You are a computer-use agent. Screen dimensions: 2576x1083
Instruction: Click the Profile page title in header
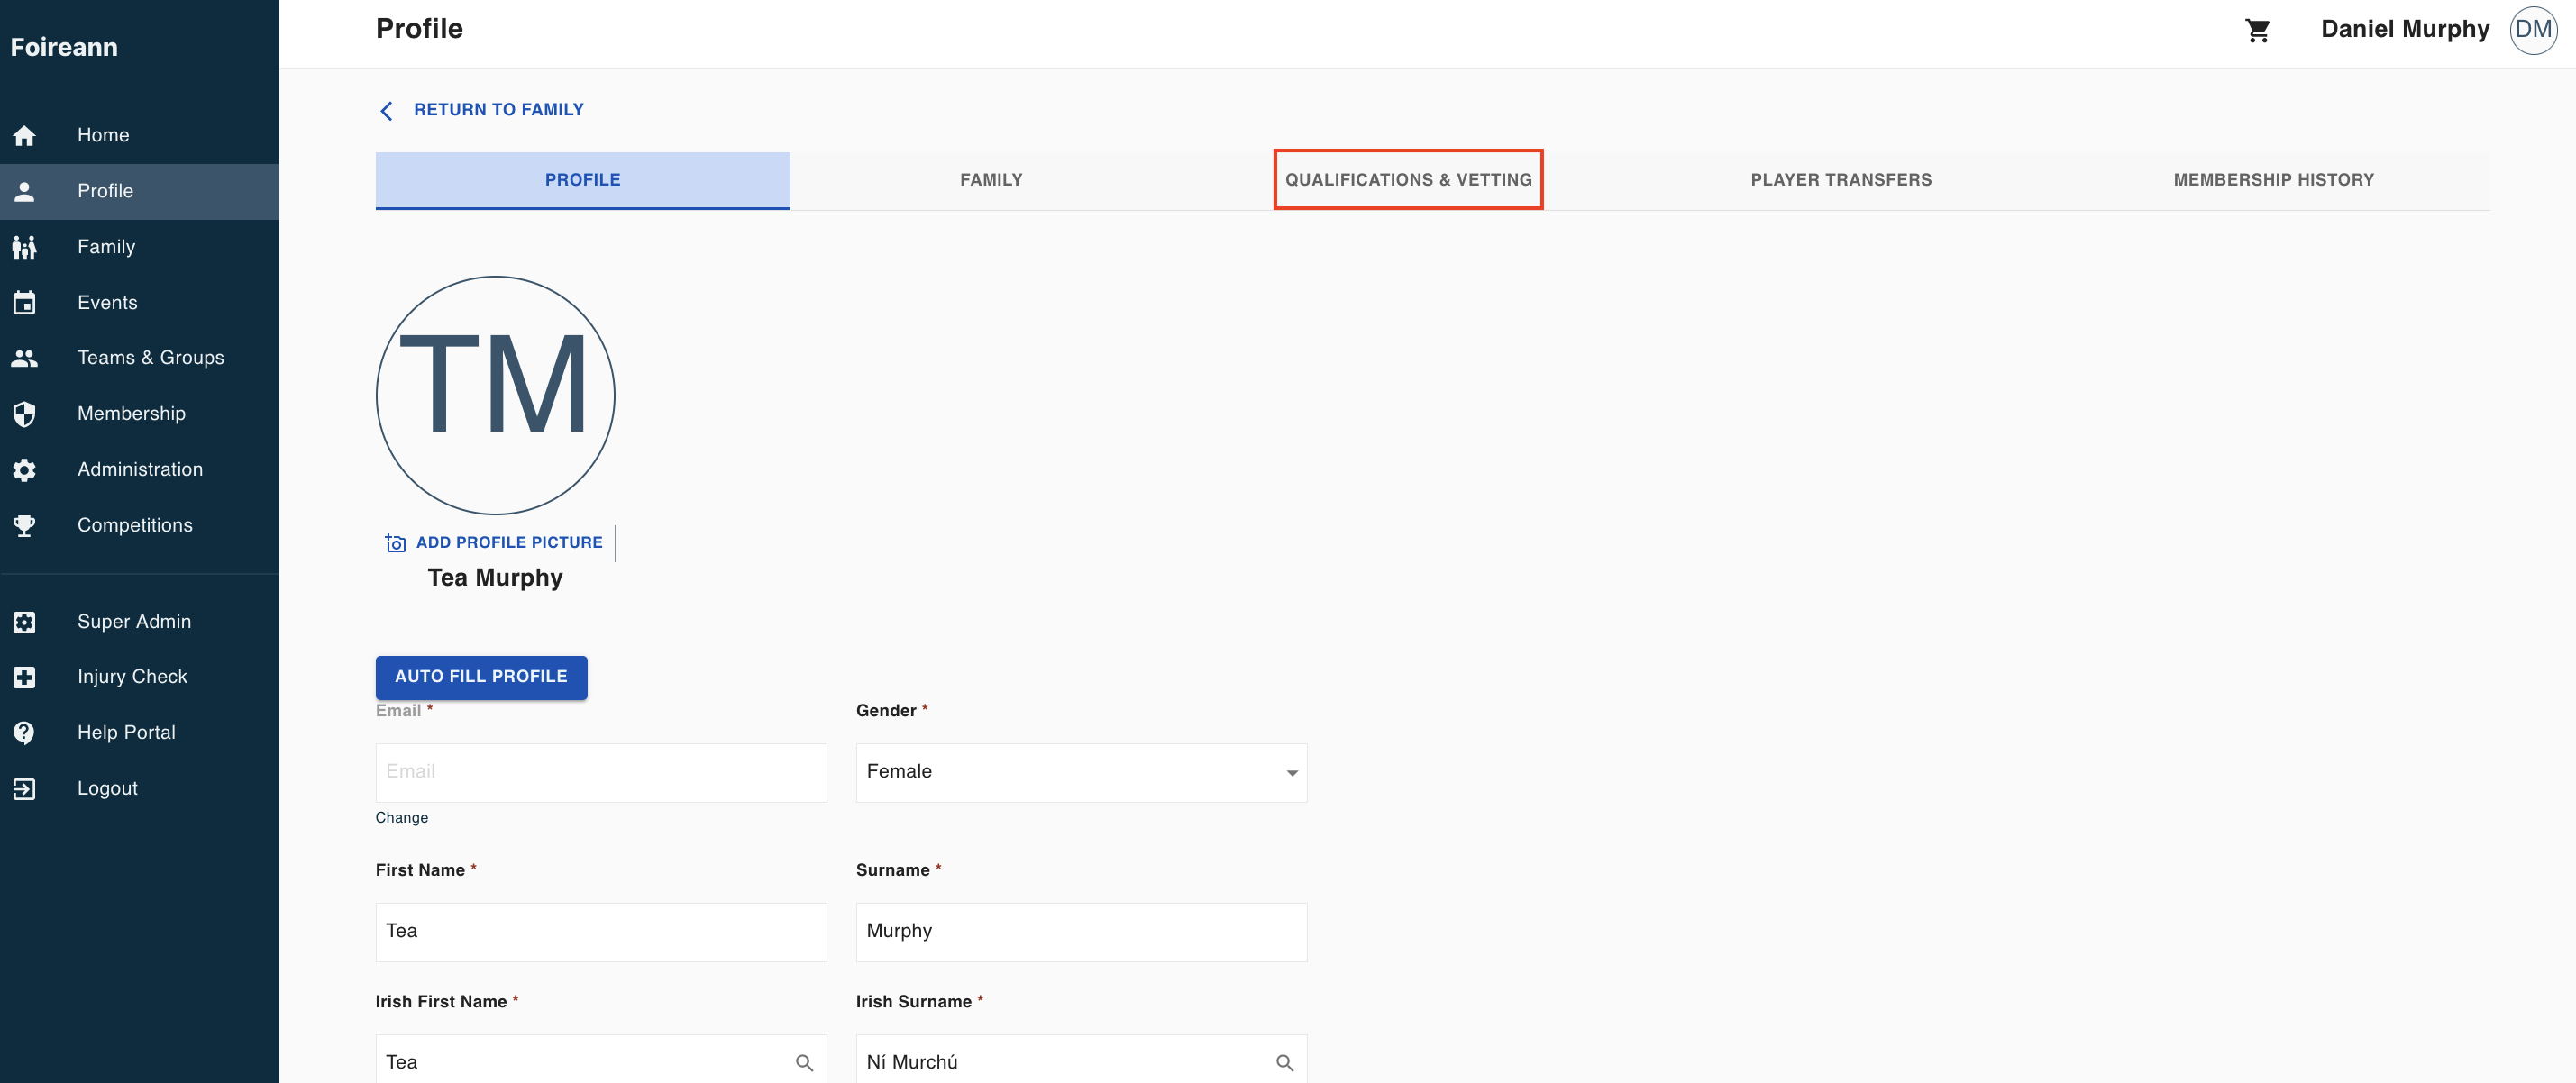tap(419, 29)
